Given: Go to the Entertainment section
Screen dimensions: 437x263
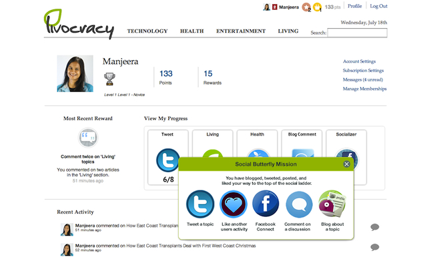Looking at the screenshot, I should [241, 31].
